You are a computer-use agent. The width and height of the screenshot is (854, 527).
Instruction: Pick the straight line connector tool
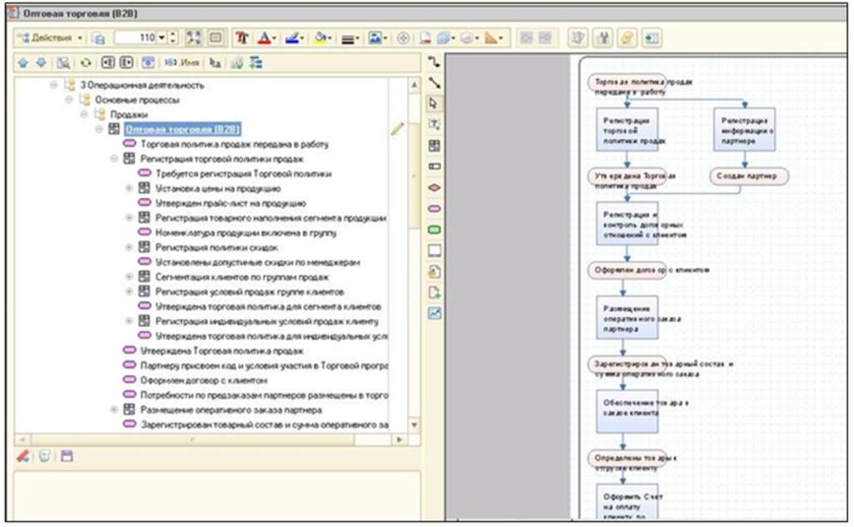(434, 83)
